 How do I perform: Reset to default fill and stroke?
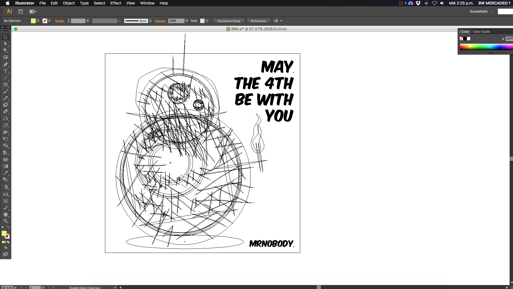point(3,227)
